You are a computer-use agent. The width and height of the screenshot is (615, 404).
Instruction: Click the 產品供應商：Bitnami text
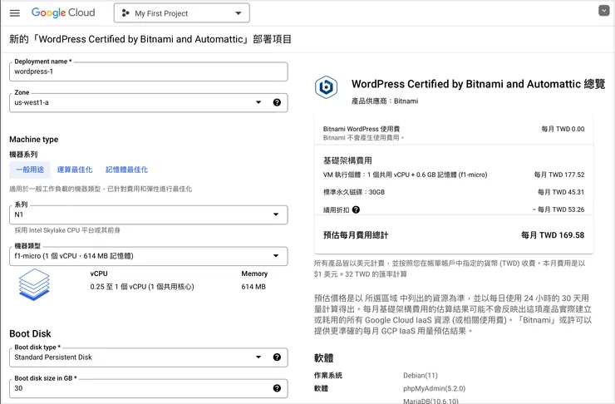pyautogui.click(x=385, y=101)
